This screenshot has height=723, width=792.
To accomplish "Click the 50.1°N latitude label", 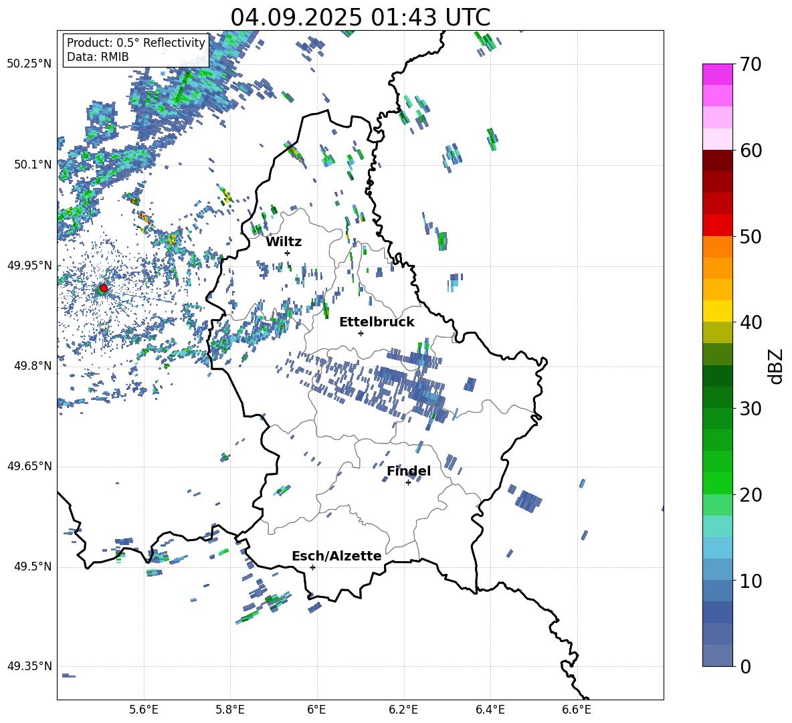I will [x=32, y=165].
